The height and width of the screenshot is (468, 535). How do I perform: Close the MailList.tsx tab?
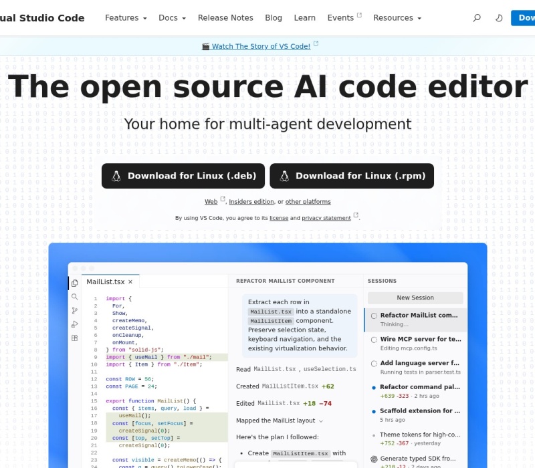click(x=130, y=281)
